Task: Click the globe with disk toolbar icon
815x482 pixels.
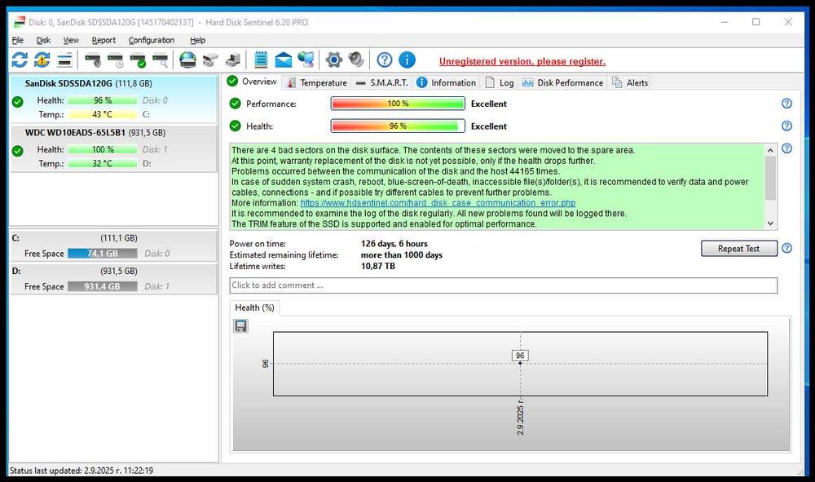Action: 187,60
